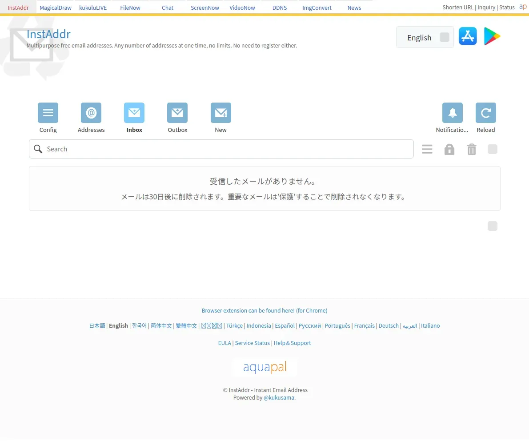Click the trash delete icon

pyautogui.click(x=472, y=149)
